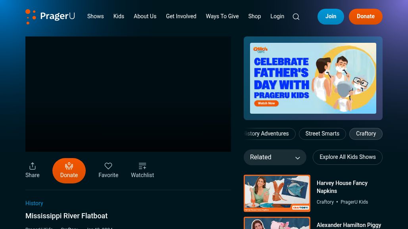The width and height of the screenshot is (408, 229).
Task: Click the Share icon below the video
Action: [33, 170]
